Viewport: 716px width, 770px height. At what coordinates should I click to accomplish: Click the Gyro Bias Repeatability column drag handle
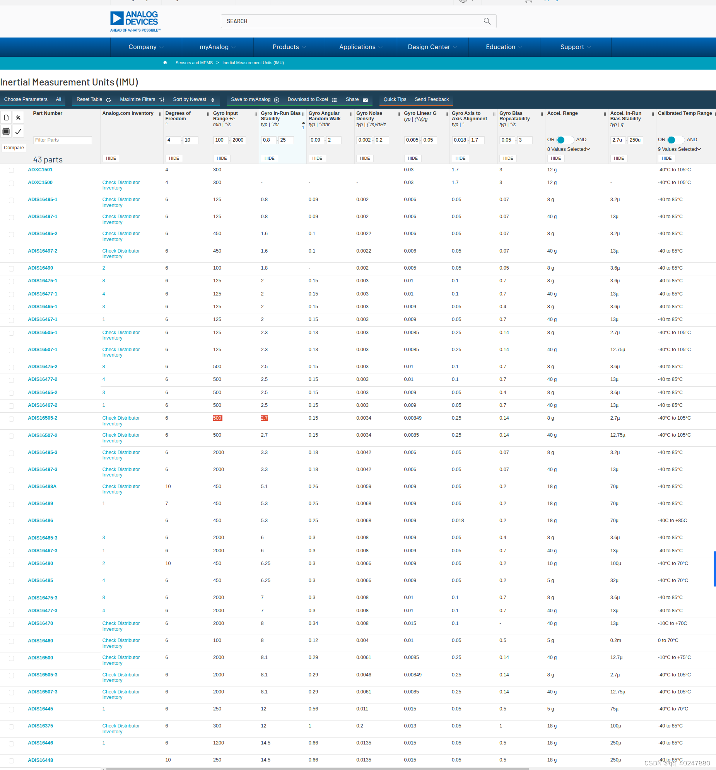(x=542, y=114)
